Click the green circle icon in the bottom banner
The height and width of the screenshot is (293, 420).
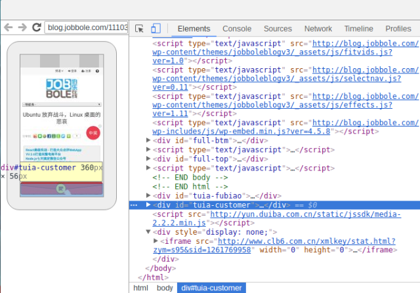tap(61, 189)
